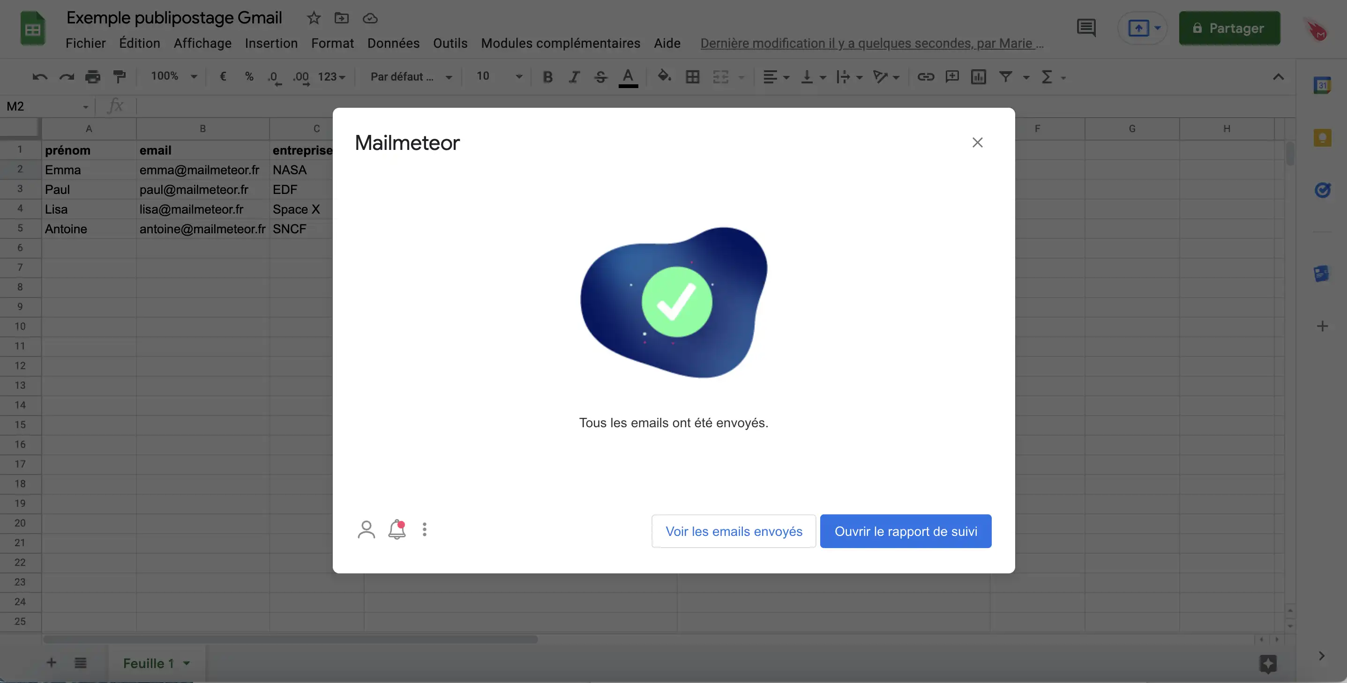The height and width of the screenshot is (683, 1347).
Task: Open vertical align dropdown
Action: 814,77
